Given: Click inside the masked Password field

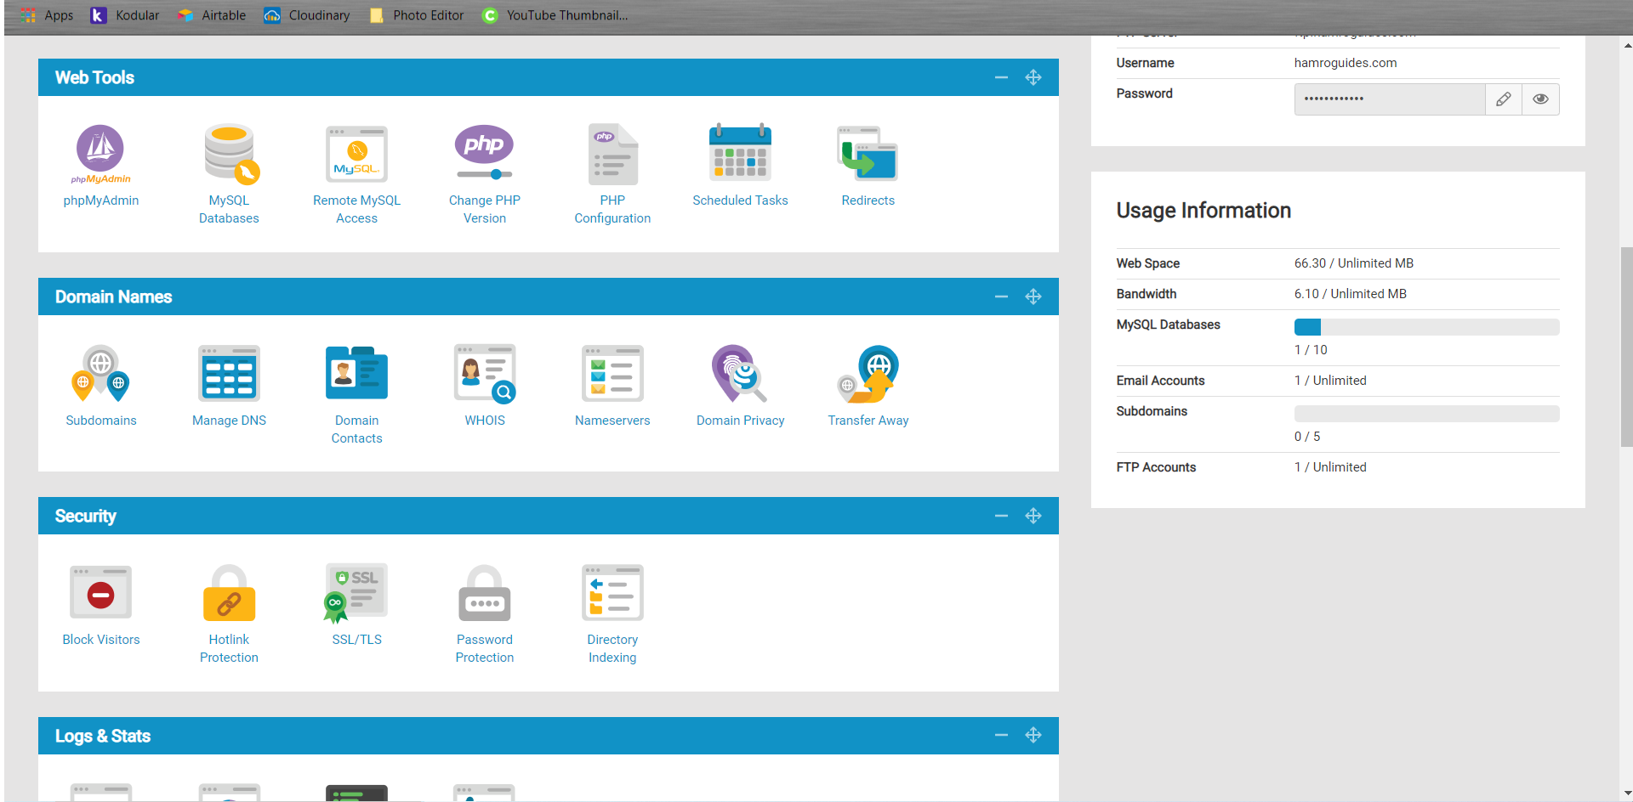Looking at the screenshot, I should pos(1389,99).
